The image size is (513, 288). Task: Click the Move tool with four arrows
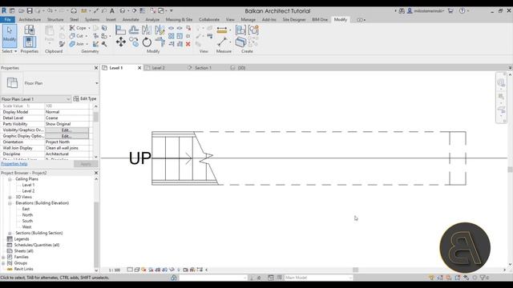121,42
